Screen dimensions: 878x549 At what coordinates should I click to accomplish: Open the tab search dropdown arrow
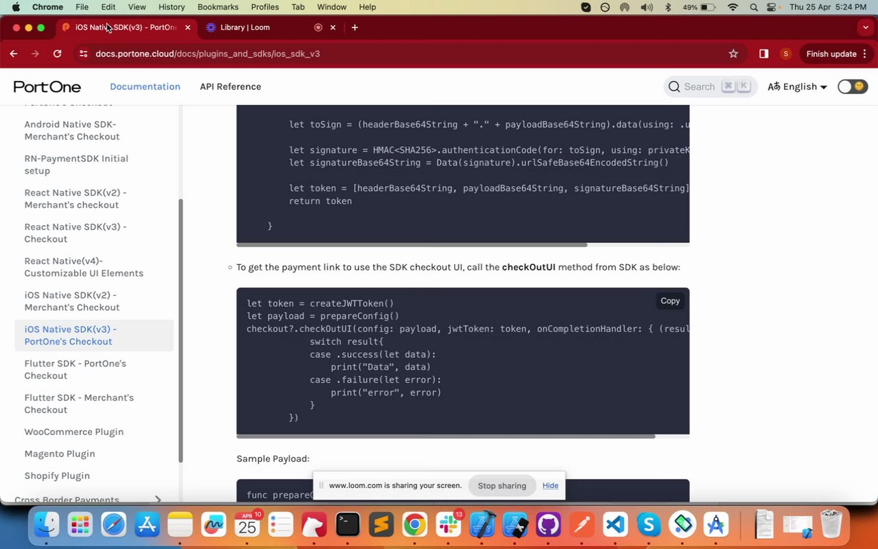point(866,27)
